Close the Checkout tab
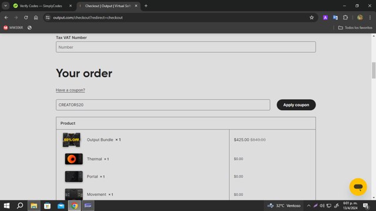 (136, 6)
